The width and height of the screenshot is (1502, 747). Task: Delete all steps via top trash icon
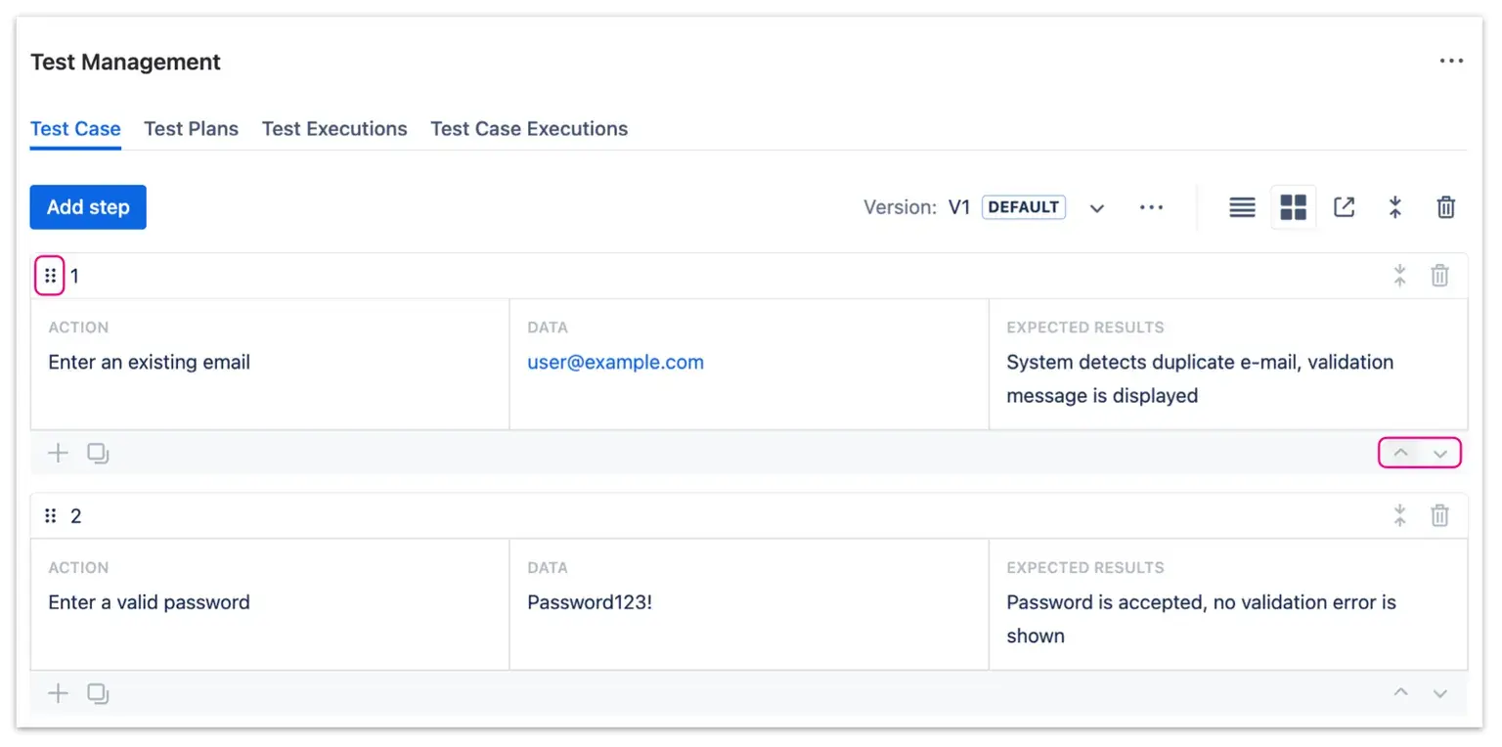[x=1447, y=207]
